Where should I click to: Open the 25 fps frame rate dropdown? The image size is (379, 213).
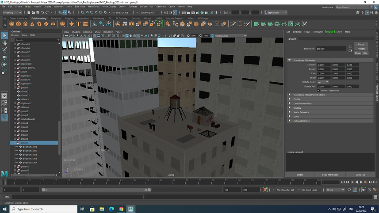pyautogui.click(x=335, y=190)
